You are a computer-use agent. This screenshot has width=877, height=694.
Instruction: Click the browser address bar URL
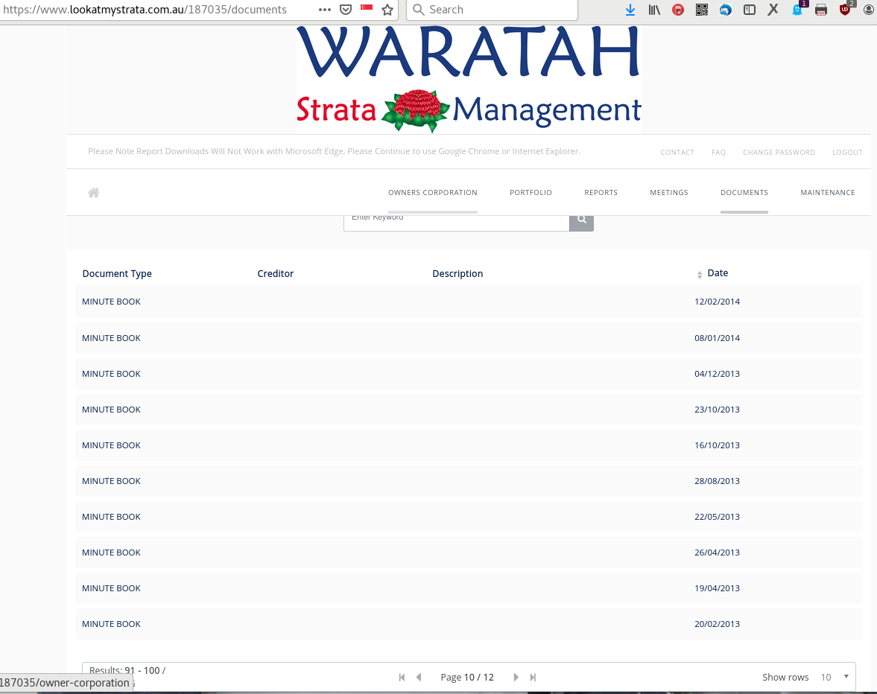[145, 10]
